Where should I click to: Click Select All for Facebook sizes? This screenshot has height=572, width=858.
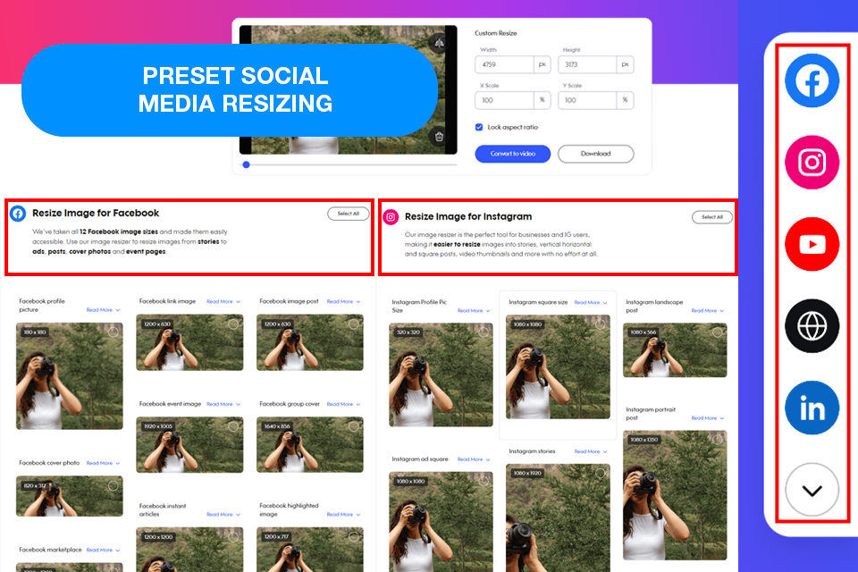coord(348,214)
